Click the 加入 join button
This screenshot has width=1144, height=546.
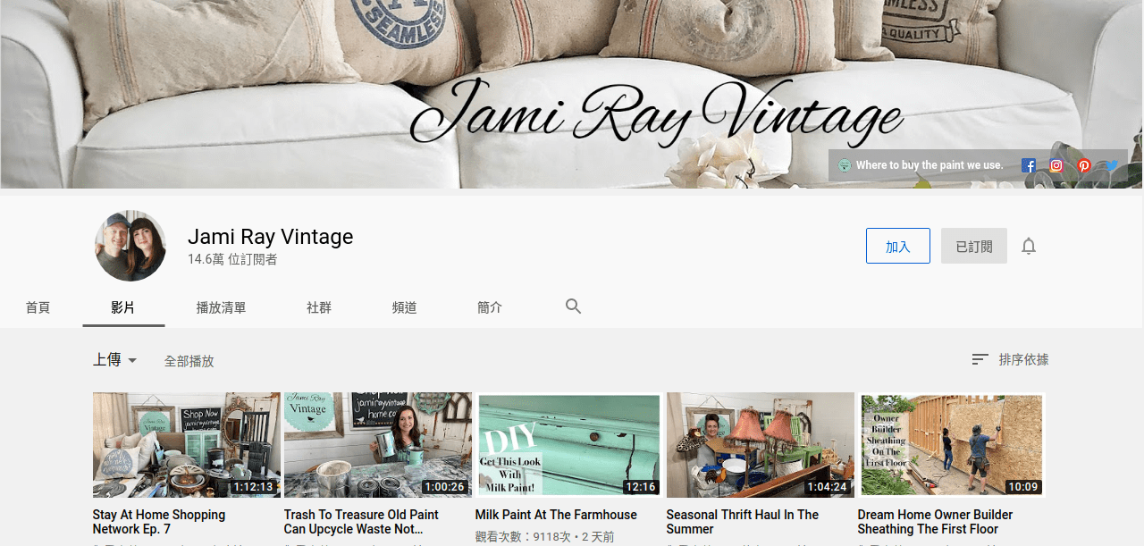[898, 246]
